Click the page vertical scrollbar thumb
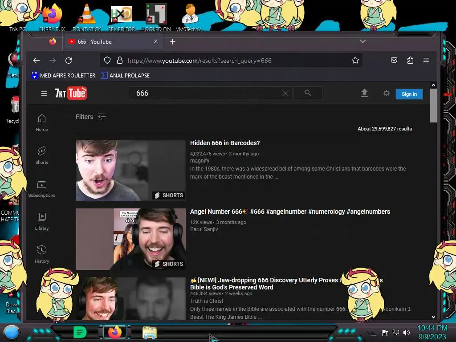This screenshot has height=342, width=456. 433,106
